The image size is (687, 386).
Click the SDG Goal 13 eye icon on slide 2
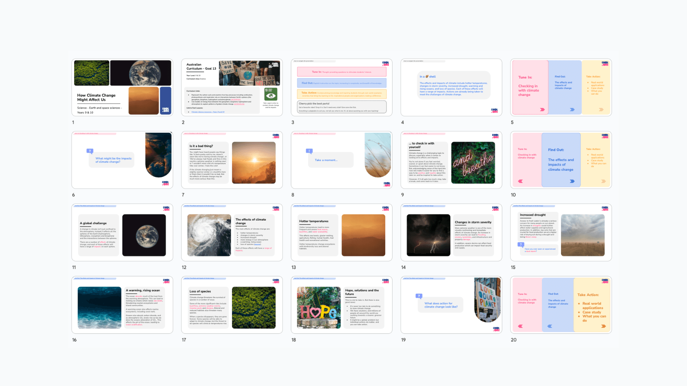point(271,94)
